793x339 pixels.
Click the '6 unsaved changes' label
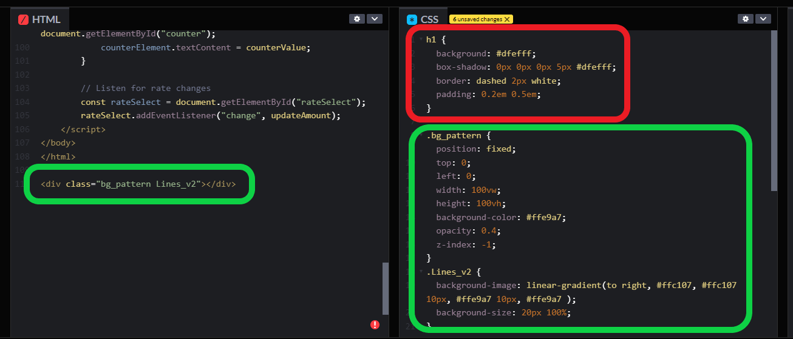[477, 19]
